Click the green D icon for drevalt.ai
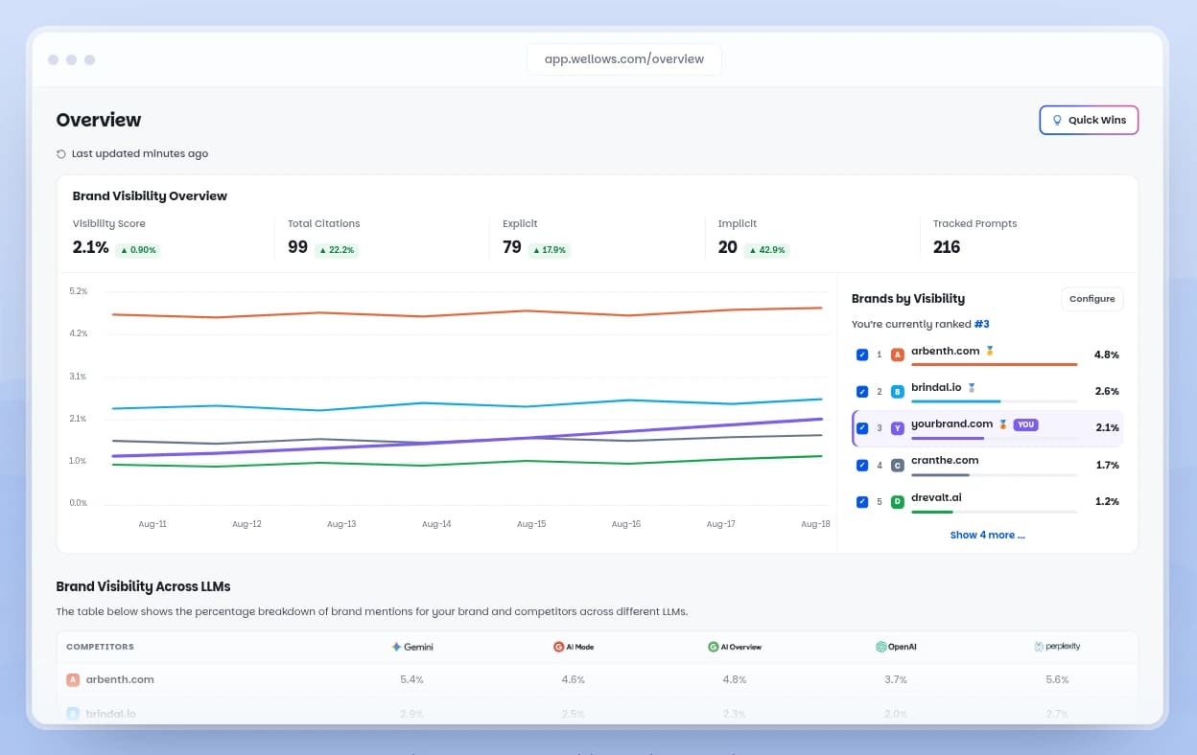1197x755 pixels. click(898, 501)
